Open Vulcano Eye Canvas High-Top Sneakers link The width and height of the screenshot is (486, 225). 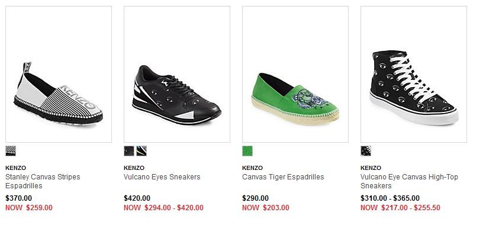[409, 181]
